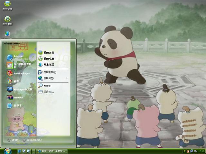Open 运行(R)... run dialog
The height and width of the screenshot is (154, 206).
[46, 92]
